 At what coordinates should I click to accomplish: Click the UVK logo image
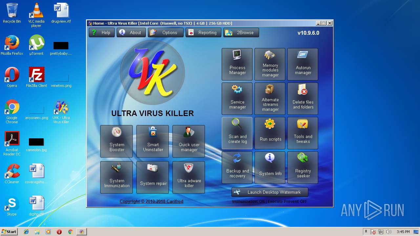152,73
